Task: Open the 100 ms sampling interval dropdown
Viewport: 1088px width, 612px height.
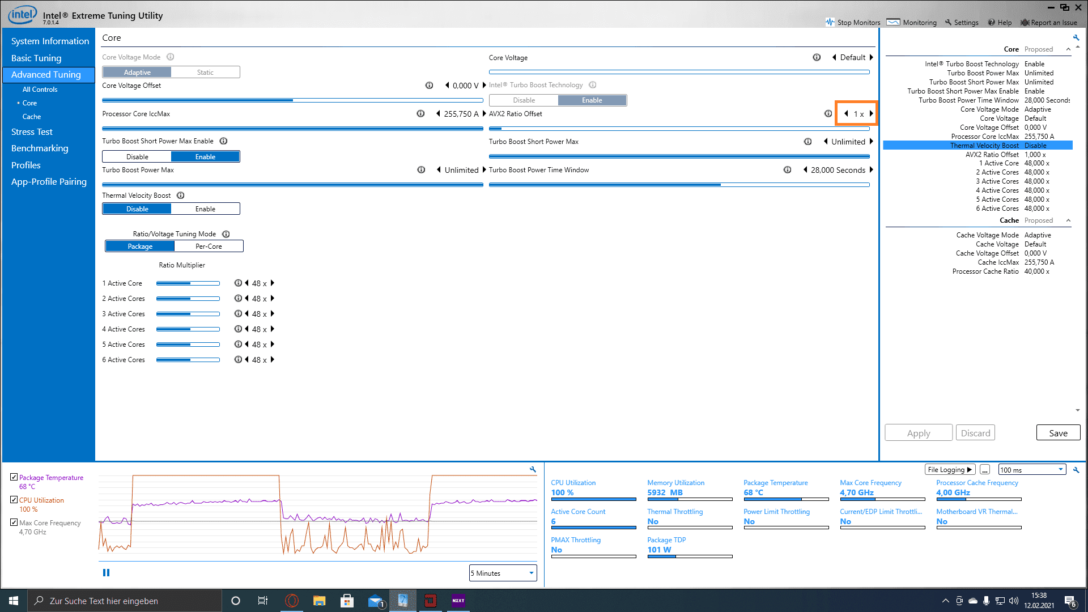Action: pyautogui.click(x=1032, y=470)
